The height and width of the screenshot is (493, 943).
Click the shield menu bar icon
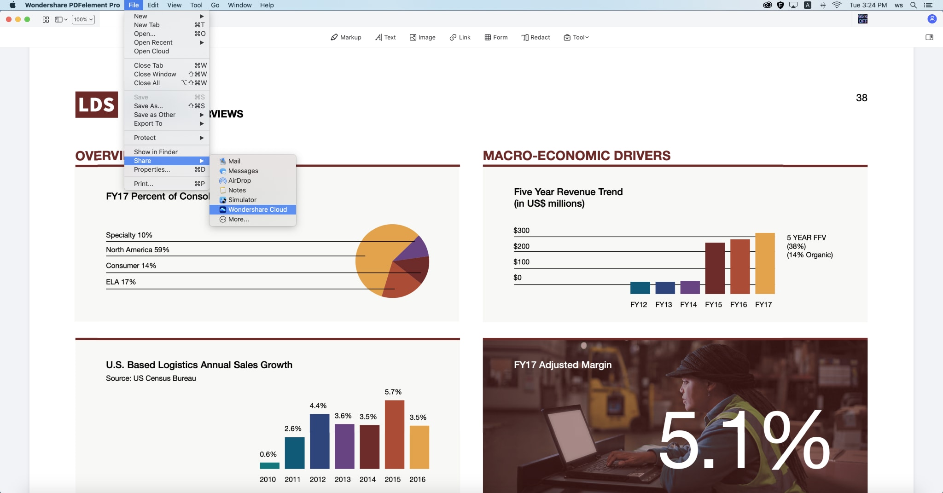pyautogui.click(x=780, y=5)
